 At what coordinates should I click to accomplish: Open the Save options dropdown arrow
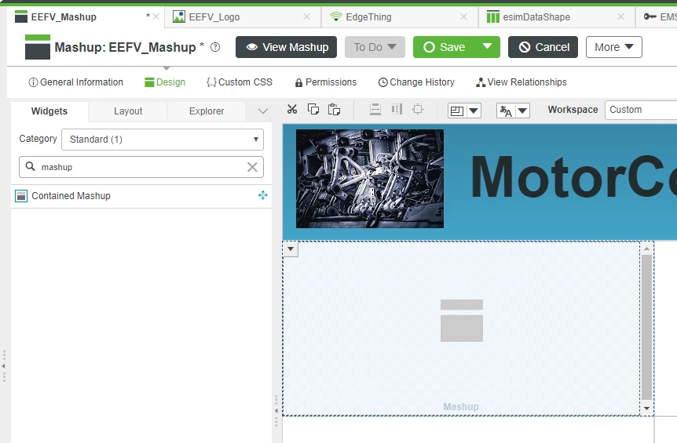point(487,46)
